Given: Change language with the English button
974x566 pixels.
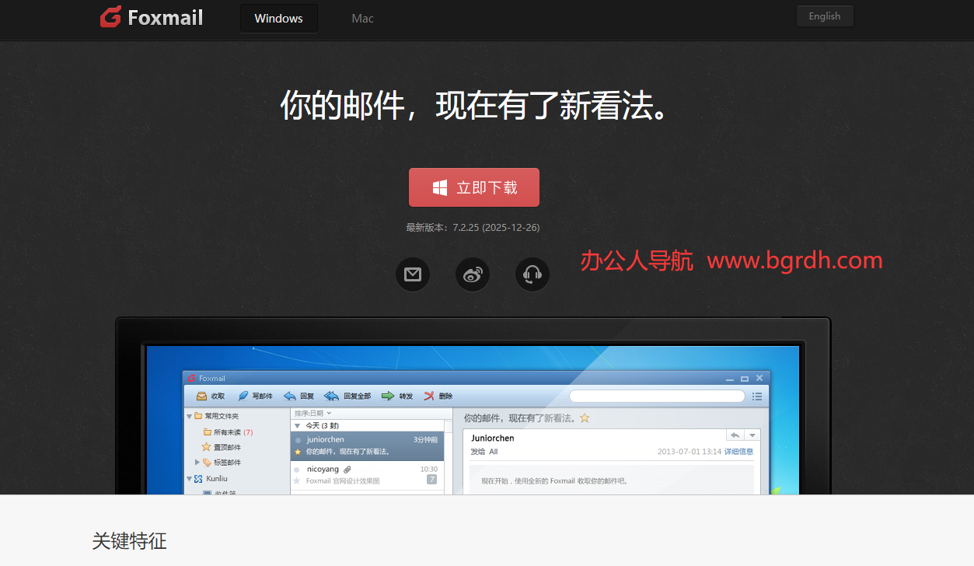Looking at the screenshot, I should tap(825, 16).
